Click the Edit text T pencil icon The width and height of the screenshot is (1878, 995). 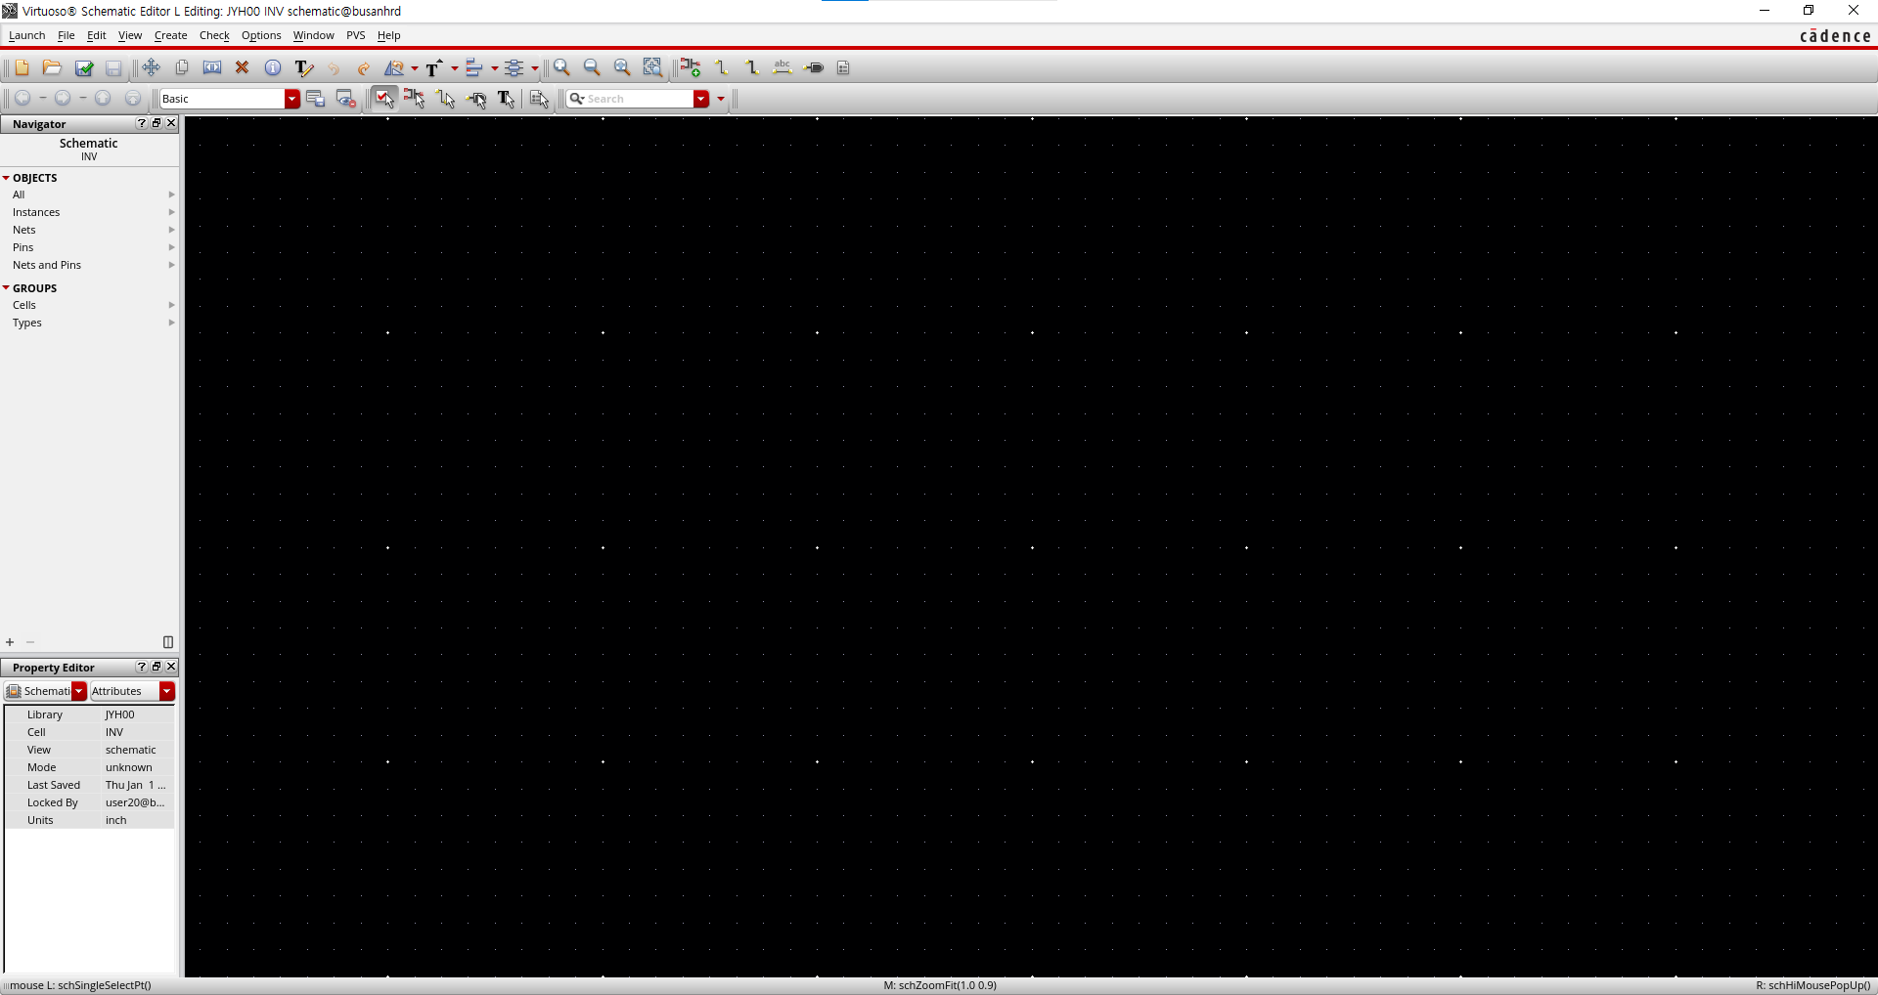(x=303, y=67)
